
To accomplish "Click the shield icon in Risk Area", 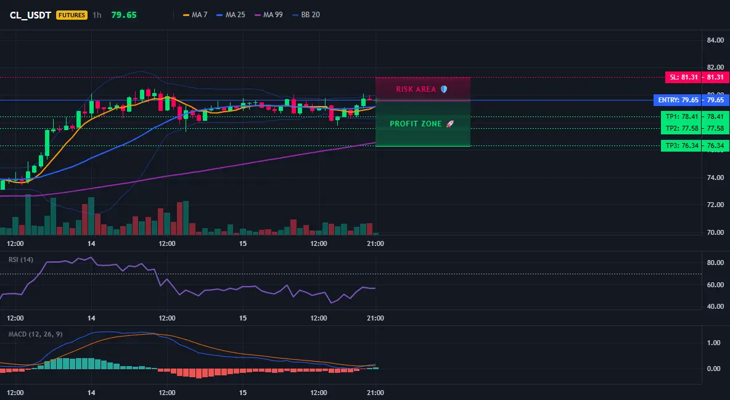I will point(444,89).
